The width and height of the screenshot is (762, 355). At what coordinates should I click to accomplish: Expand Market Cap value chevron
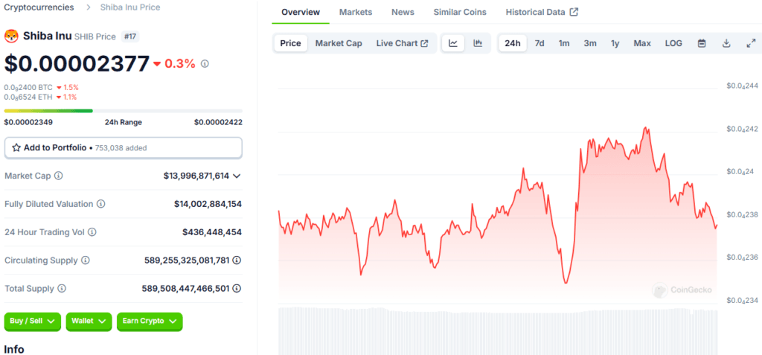(237, 176)
